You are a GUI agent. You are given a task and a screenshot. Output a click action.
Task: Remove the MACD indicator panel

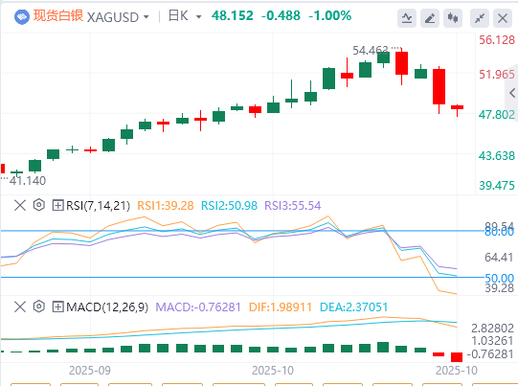click(20, 307)
